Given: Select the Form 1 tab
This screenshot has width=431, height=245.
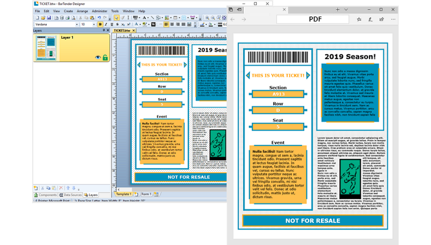Looking at the screenshot, I should point(146,194).
